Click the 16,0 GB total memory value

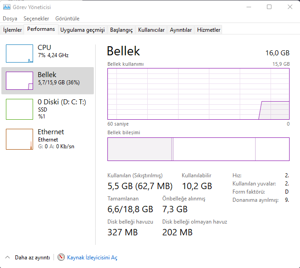click(x=277, y=53)
